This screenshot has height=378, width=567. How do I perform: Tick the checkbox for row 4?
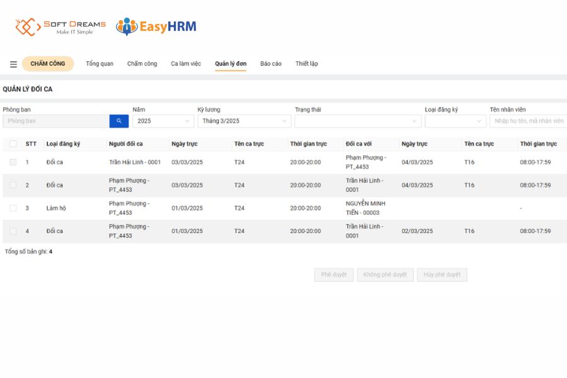click(13, 231)
